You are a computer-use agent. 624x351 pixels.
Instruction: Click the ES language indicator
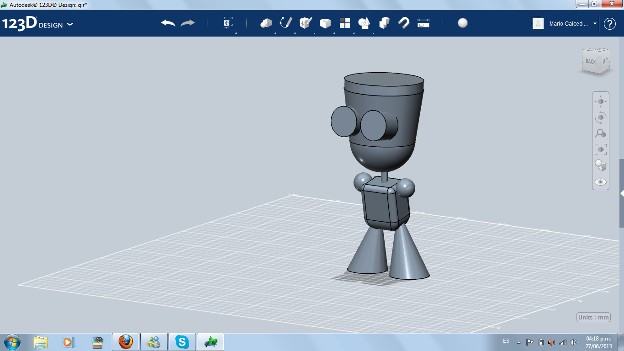(506, 341)
